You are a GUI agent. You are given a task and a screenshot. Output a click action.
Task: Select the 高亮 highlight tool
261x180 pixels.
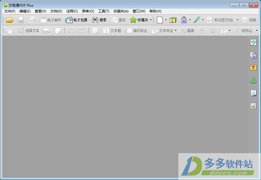click(x=187, y=31)
